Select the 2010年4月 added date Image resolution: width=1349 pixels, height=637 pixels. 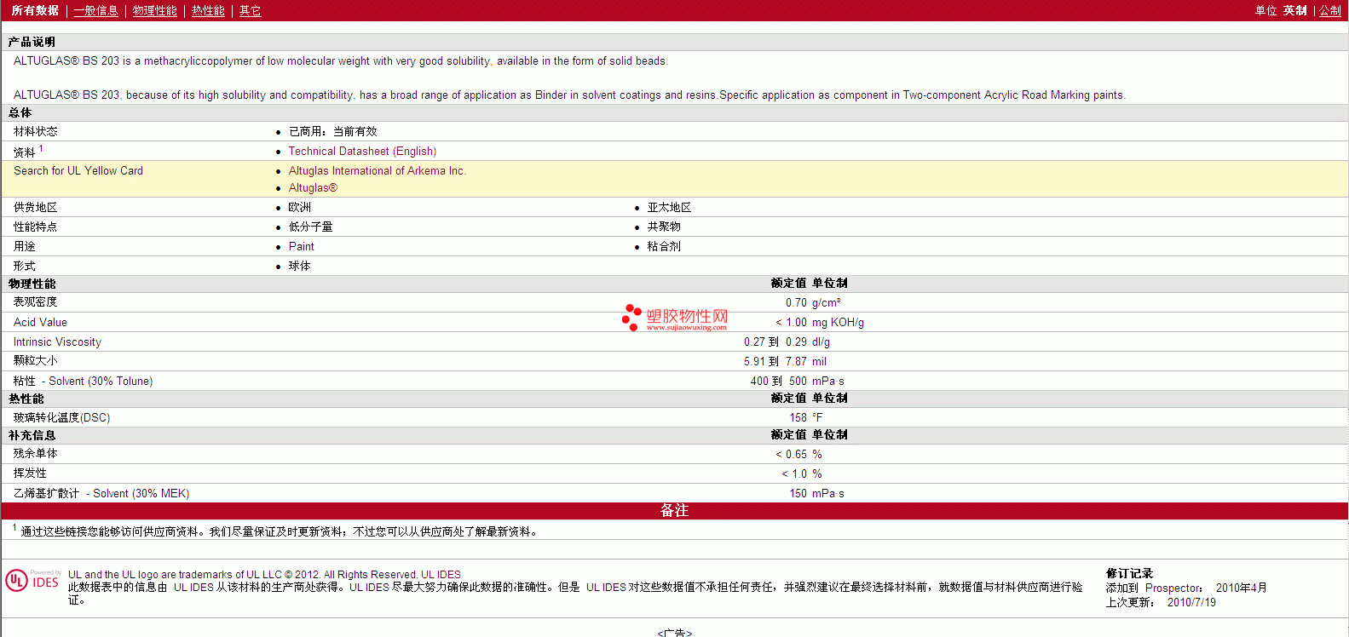coord(1241,588)
